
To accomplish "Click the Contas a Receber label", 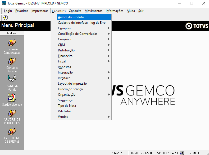I will tap(12, 70).
